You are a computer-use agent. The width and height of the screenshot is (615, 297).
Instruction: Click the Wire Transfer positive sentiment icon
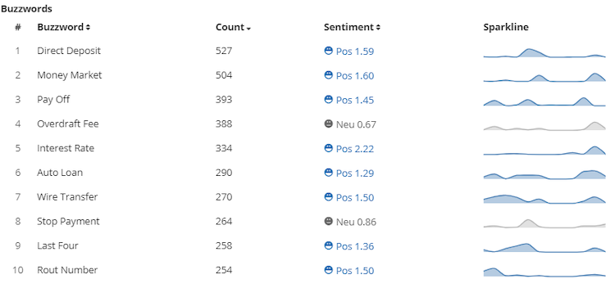click(x=329, y=197)
